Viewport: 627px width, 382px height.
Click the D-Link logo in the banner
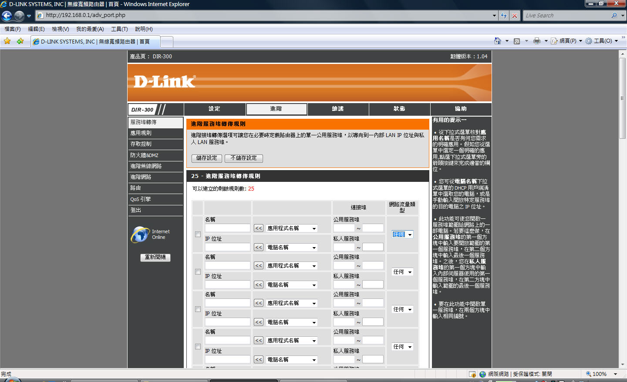tap(165, 81)
